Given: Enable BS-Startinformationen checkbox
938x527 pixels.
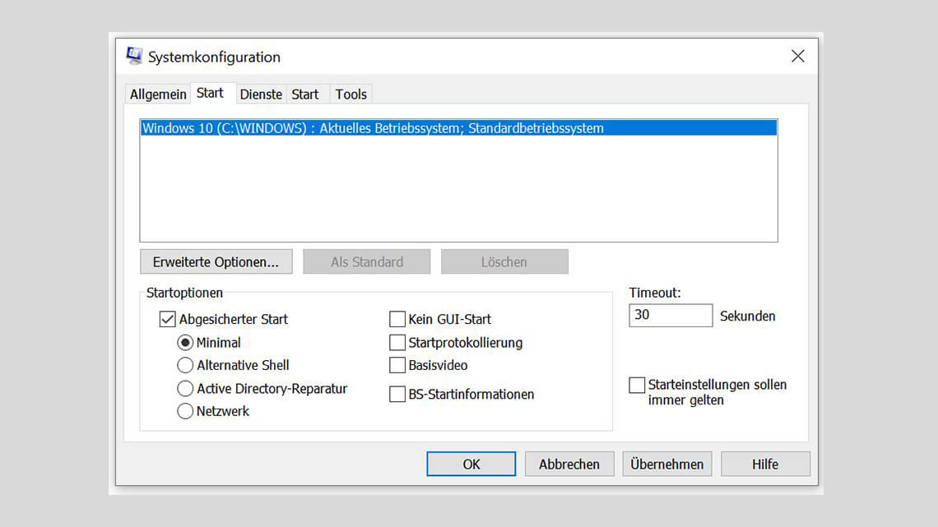Looking at the screenshot, I should tap(397, 395).
